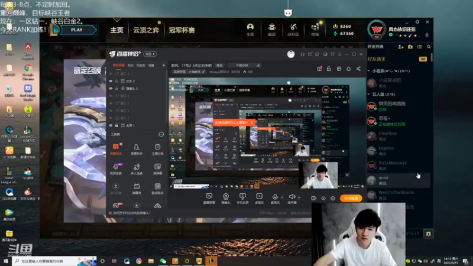Toggle visibility of 摄像头 3 layer

(111, 88)
